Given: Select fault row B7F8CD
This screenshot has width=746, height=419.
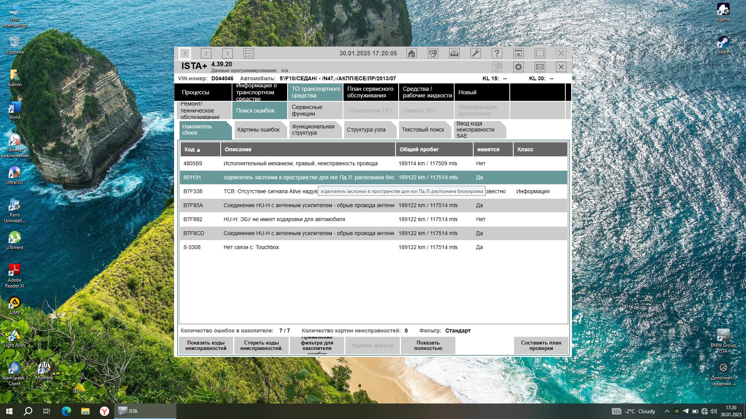Looking at the screenshot, I should [x=374, y=233].
